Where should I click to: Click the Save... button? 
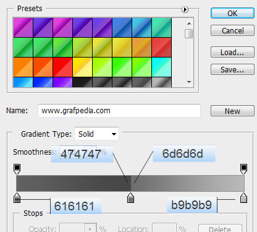point(232,69)
